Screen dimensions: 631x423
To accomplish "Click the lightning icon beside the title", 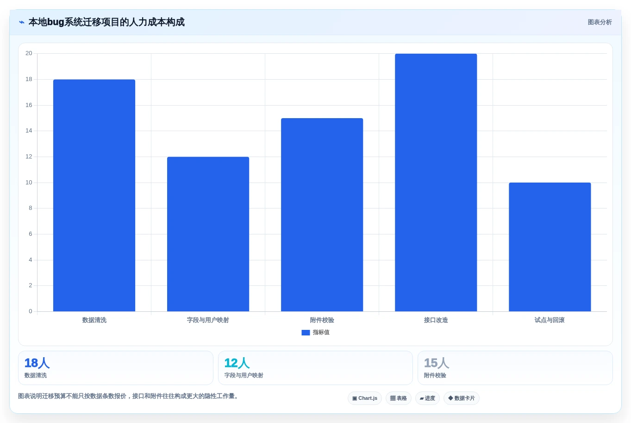I will click(22, 22).
